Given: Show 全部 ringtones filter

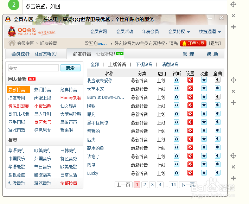Looking at the screenshot, I should click(95, 64).
